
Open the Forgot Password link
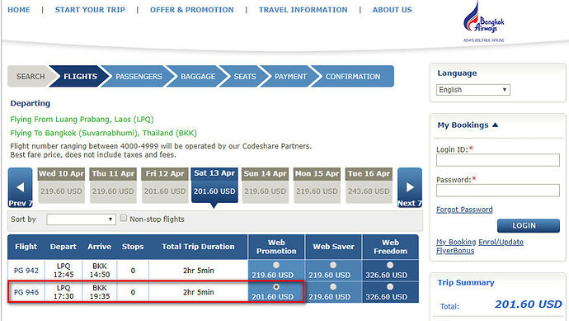tap(464, 210)
